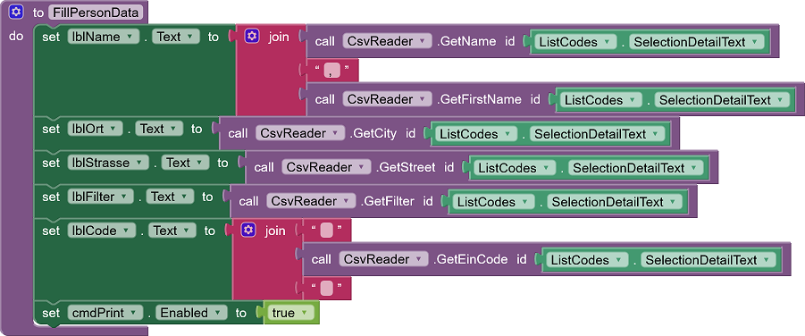Edit the comma text string field
The width and height of the screenshot is (805, 336).
tap(331, 71)
